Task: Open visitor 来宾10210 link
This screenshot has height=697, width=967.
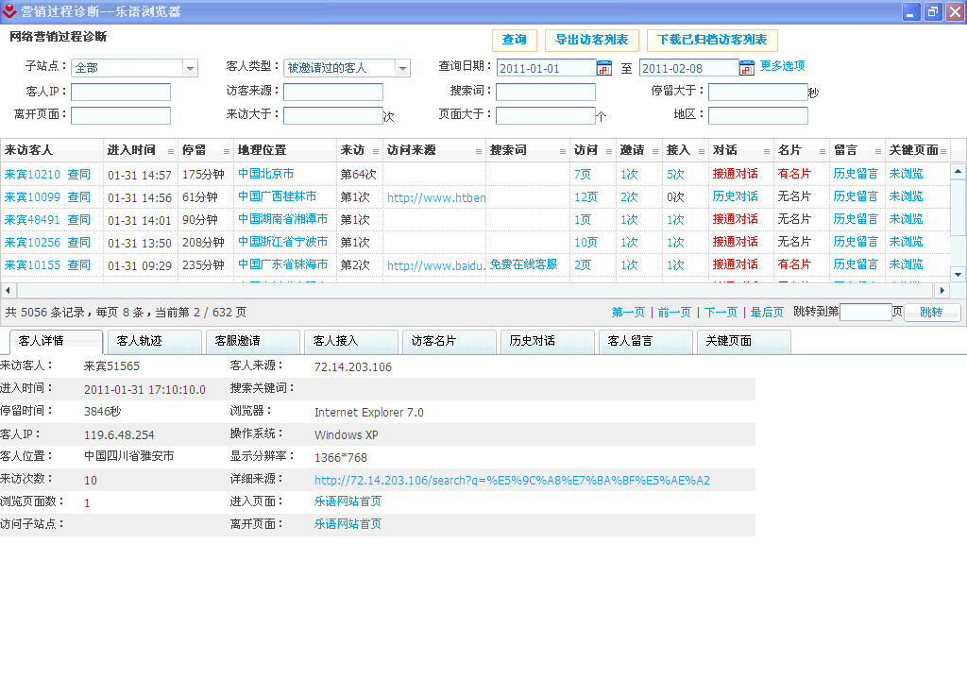Action: tap(32, 175)
